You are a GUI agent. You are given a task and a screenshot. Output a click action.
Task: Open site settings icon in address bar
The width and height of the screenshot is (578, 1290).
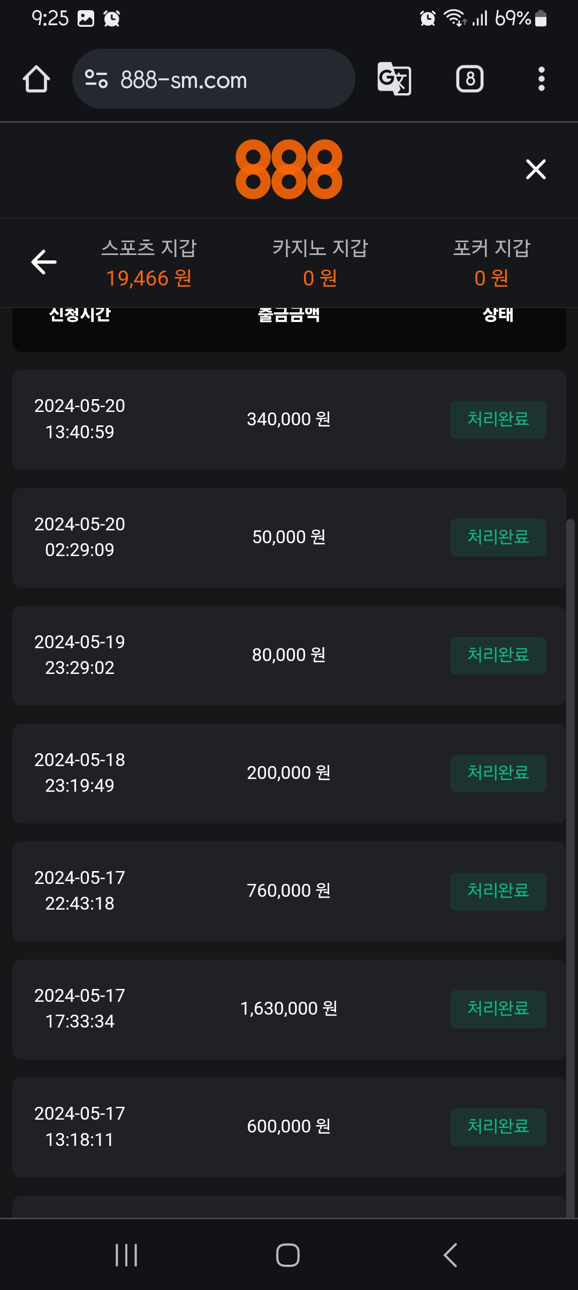(96, 79)
